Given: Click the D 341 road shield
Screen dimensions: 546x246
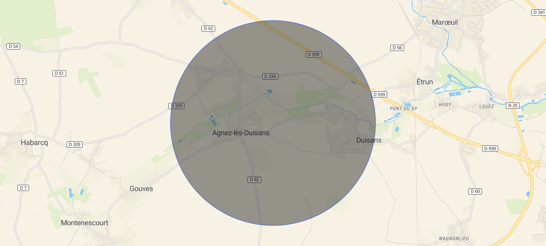Looking at the screenshot, I should tap(539, 13).
